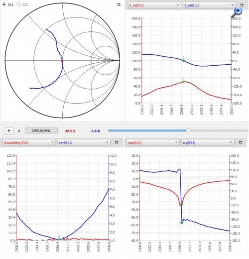
Task: Open the GroupDelay(S11) trace dropdown
Action: [29, 142]
